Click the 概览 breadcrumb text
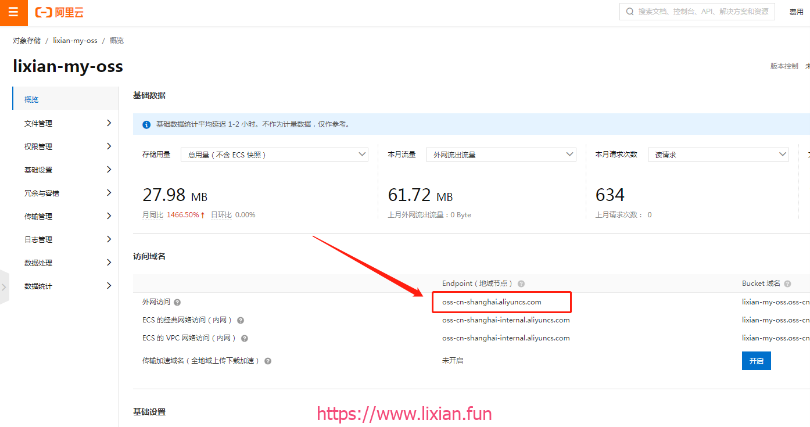 (x=117, y=41)
